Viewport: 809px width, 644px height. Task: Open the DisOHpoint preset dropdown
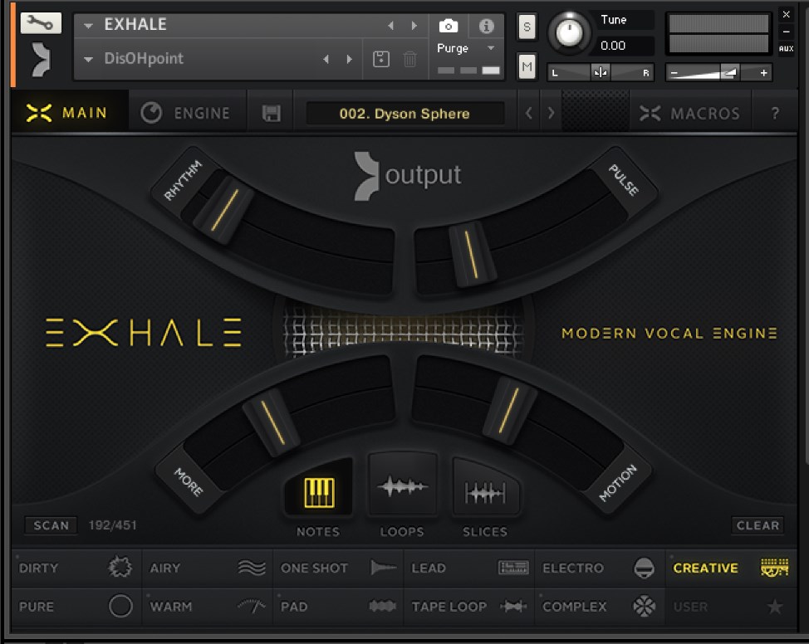(x=89, y=59)
